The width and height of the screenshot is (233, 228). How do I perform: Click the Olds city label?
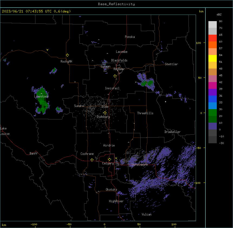(105, 107)
